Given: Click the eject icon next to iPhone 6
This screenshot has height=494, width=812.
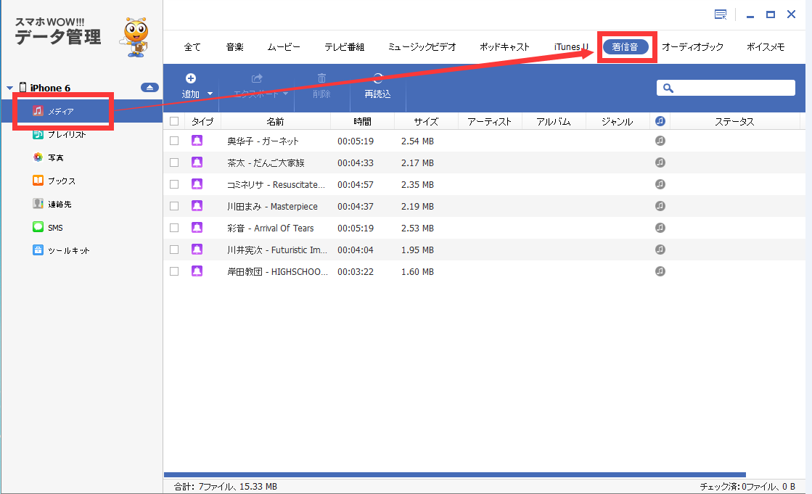Looking at the screenshot, I should (149, 88).
